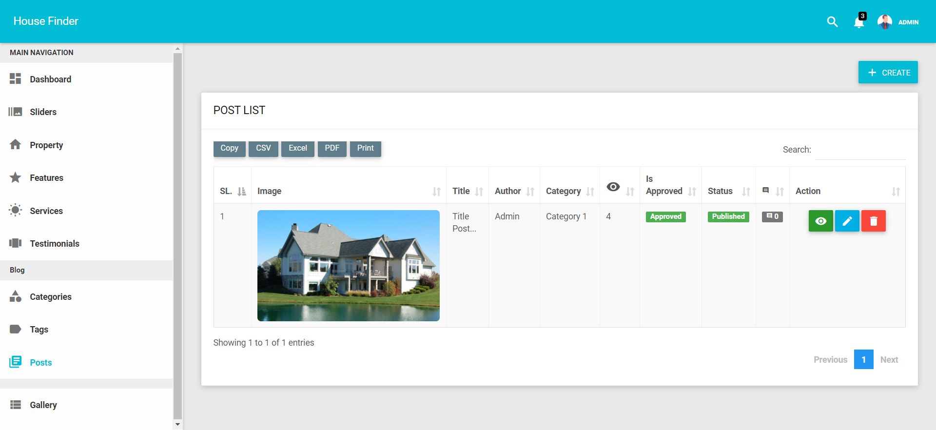
Task: Click 'Showing 1 to 1 of 1 entries'
Action: [x=264, y=343]
